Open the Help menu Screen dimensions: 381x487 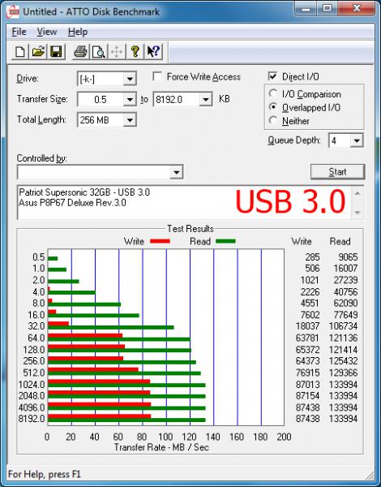click(78, 32)
